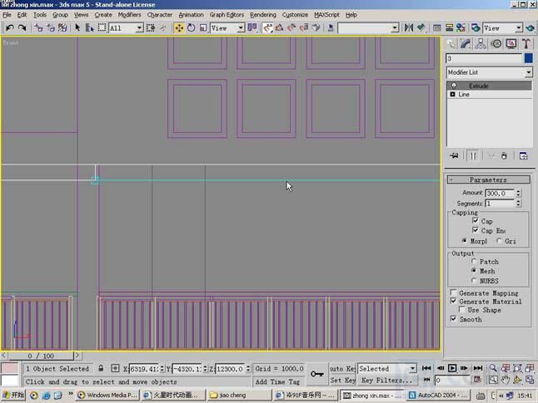Click Quick Render teapot icon

point(531,27)
